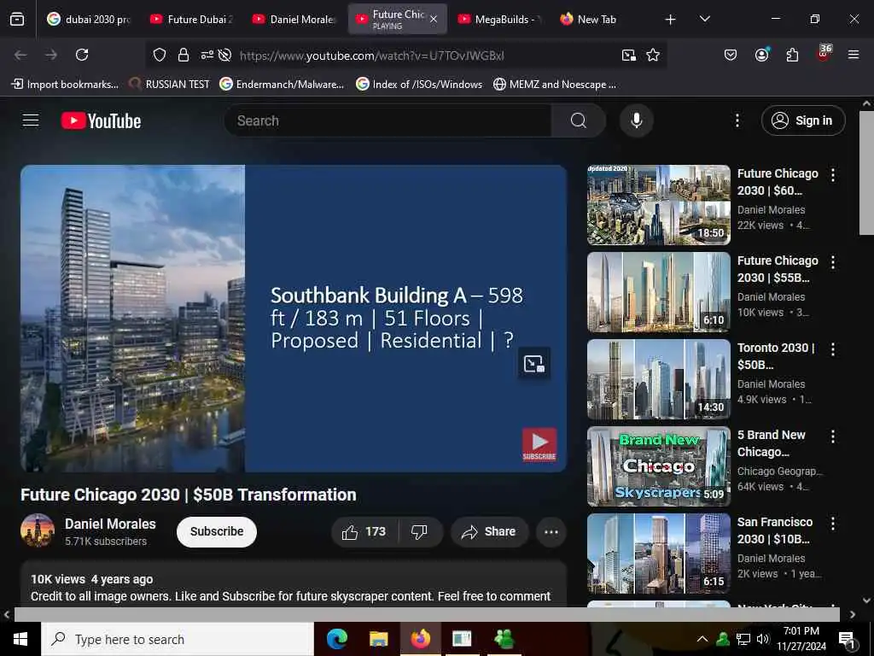Show site security padlock info
The height and width of the screenshot is (656, 874).
pos(184,55)
